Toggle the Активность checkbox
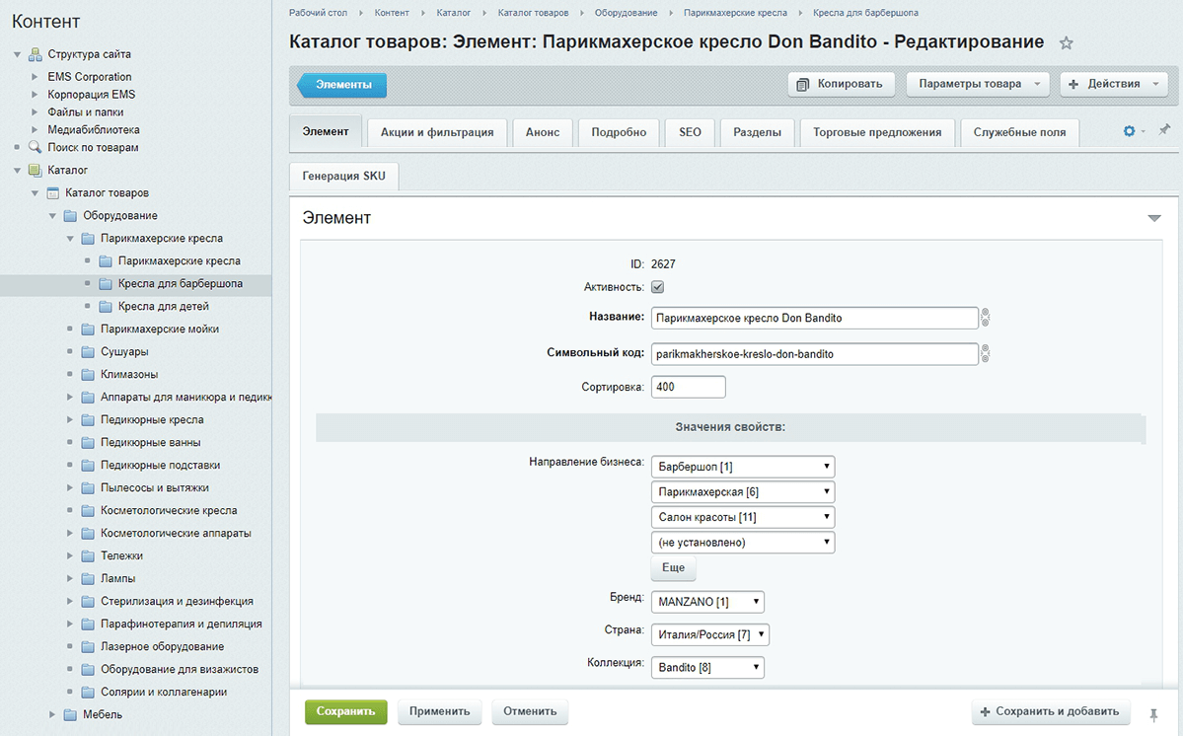The width and height of the screenshot is (1183, 736). click(657, 286)
